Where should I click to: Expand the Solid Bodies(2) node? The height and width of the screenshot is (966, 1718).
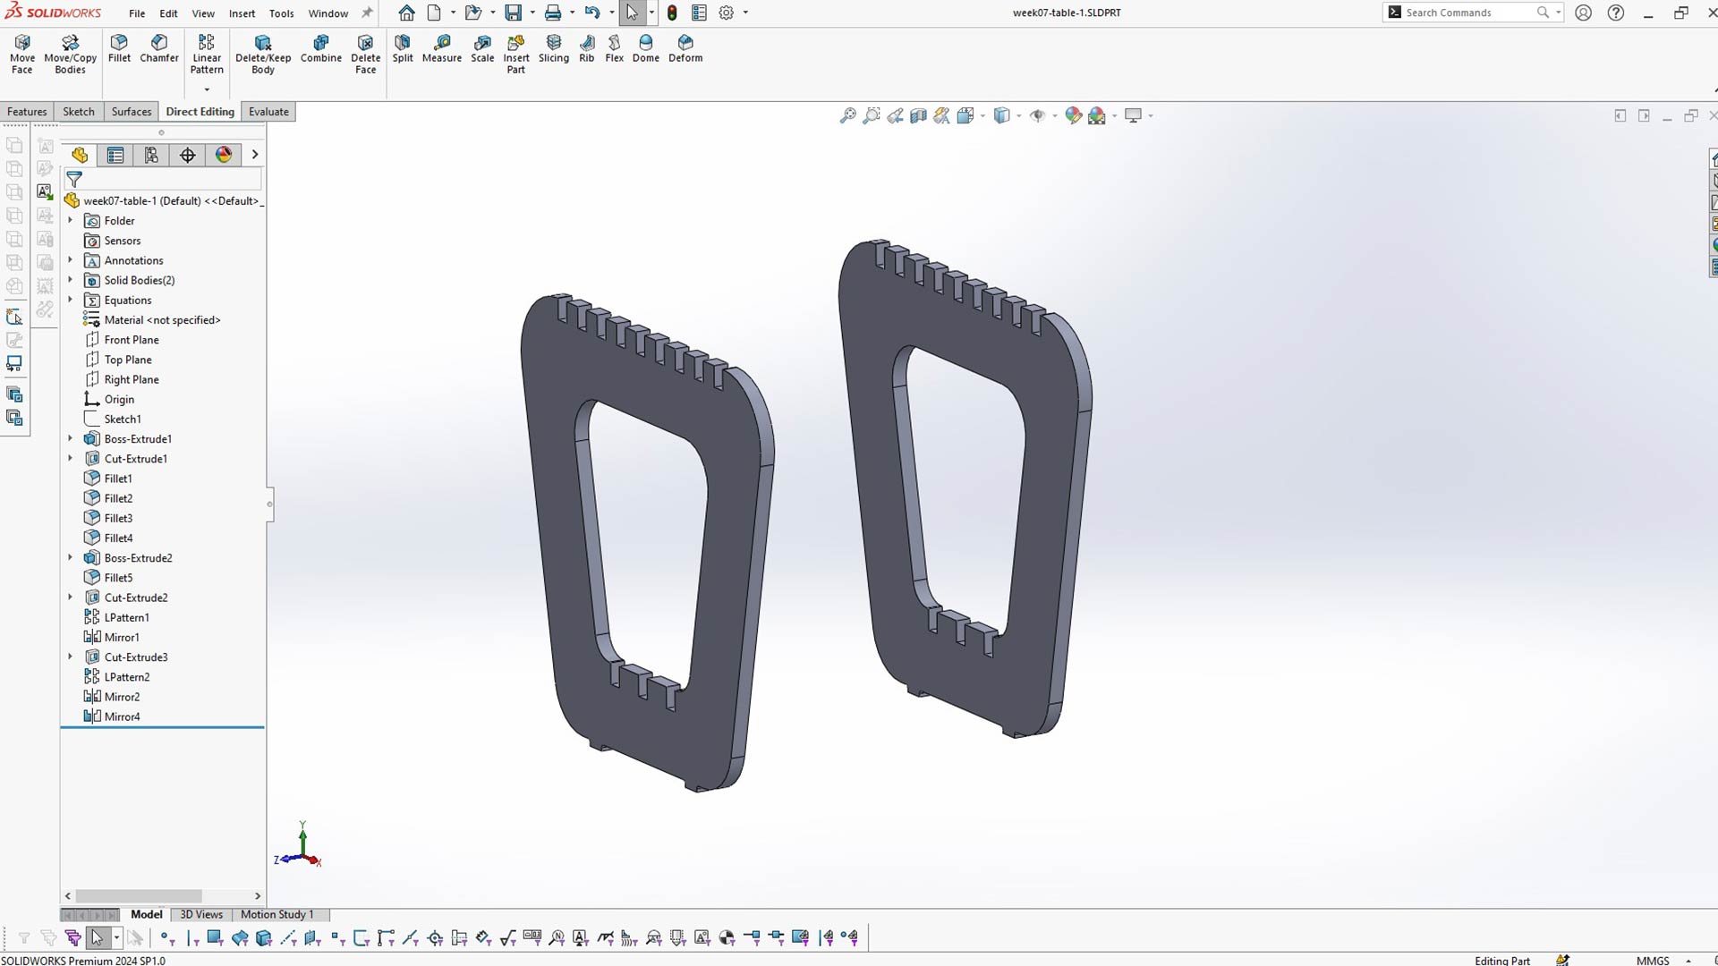(71, 280)
